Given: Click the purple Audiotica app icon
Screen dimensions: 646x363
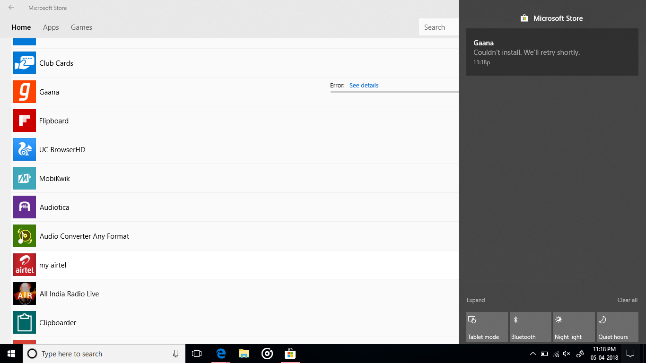Looking at the screenshot, I should (25, 207).
